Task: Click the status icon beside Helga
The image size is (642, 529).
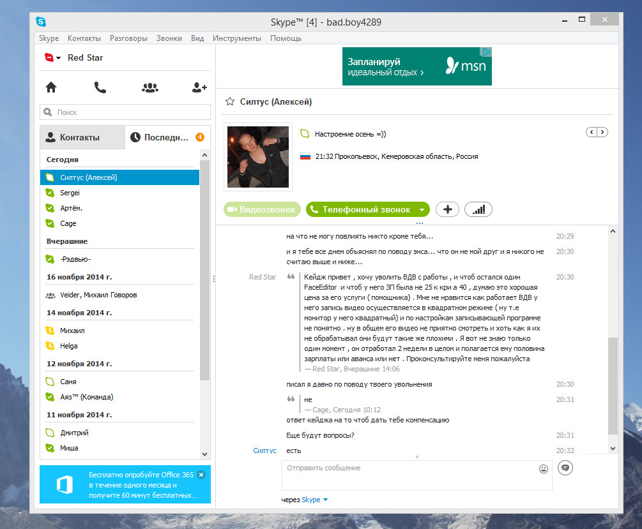Action: pyautogui.click(x=50, y=346)
